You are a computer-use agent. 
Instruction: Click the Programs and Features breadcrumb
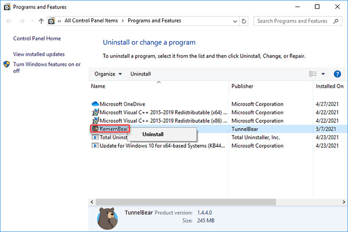(154, 20)
